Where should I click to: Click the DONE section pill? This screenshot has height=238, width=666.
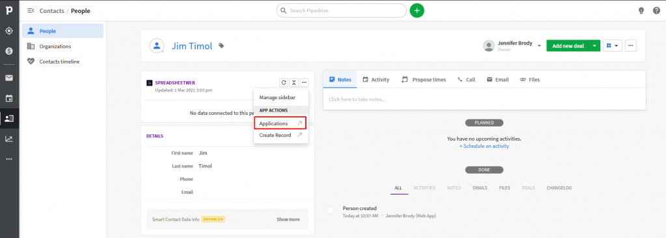tap(484, 170)
